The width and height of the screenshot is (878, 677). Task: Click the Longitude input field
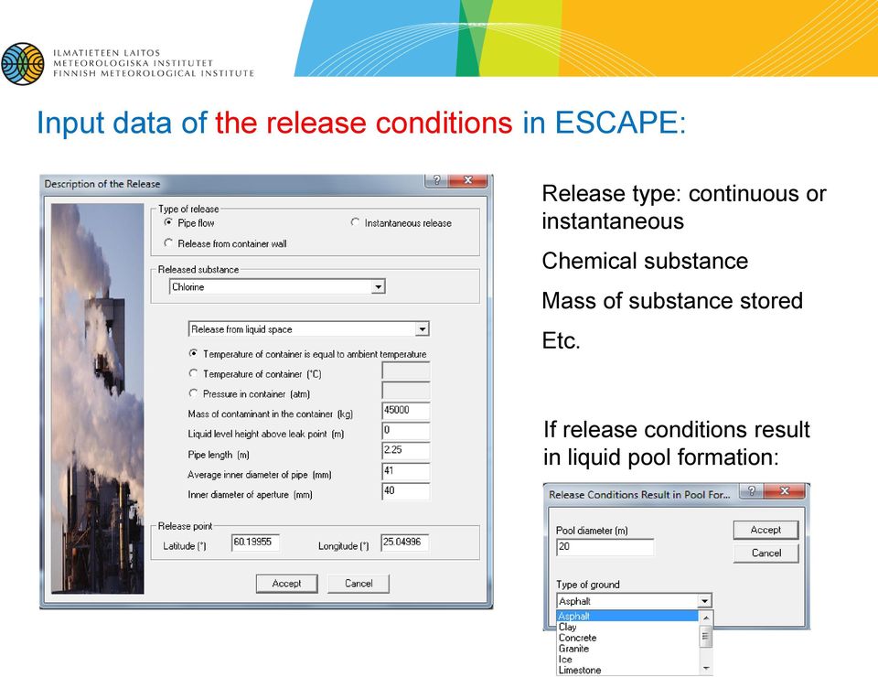click(405, 543)
